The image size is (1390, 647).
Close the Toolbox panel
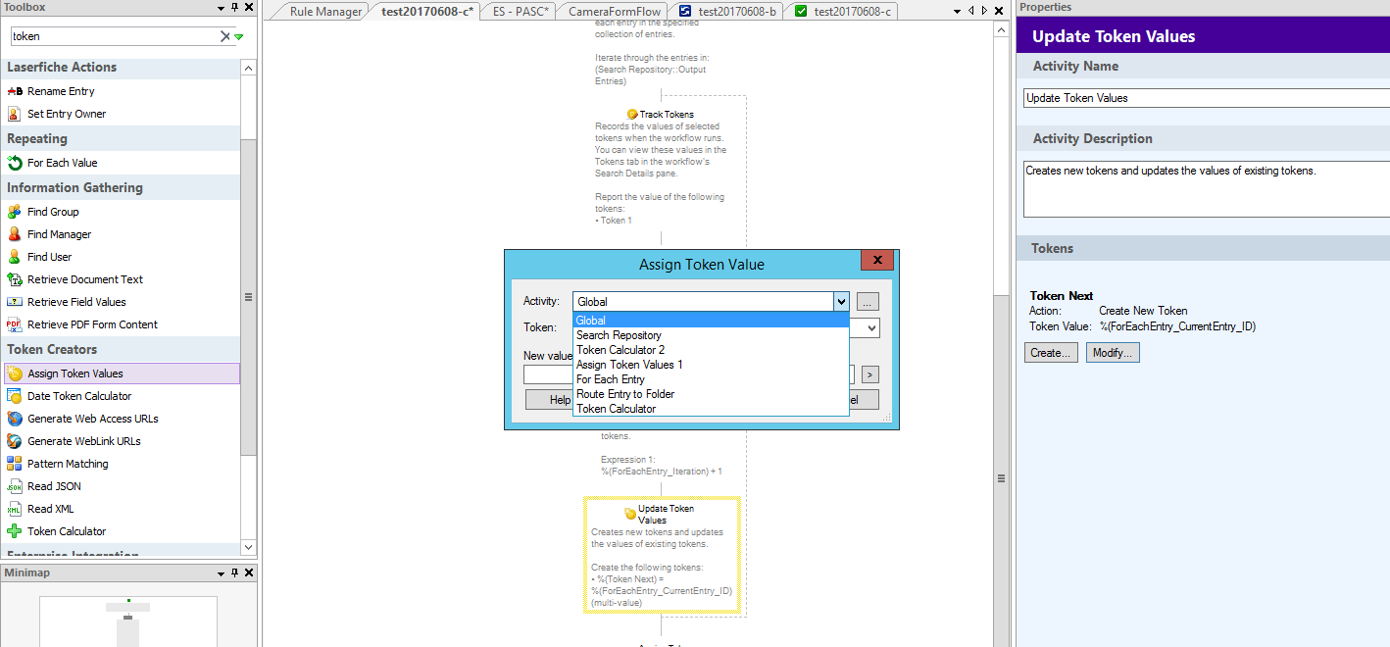tap(249, 7)
